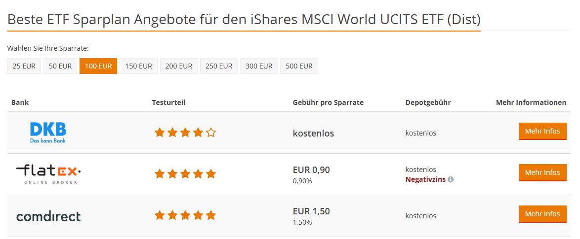Click the DKB bank logo
Image resolution: width=580 pixels, height=239 pixels.
(x=48, y=133)
